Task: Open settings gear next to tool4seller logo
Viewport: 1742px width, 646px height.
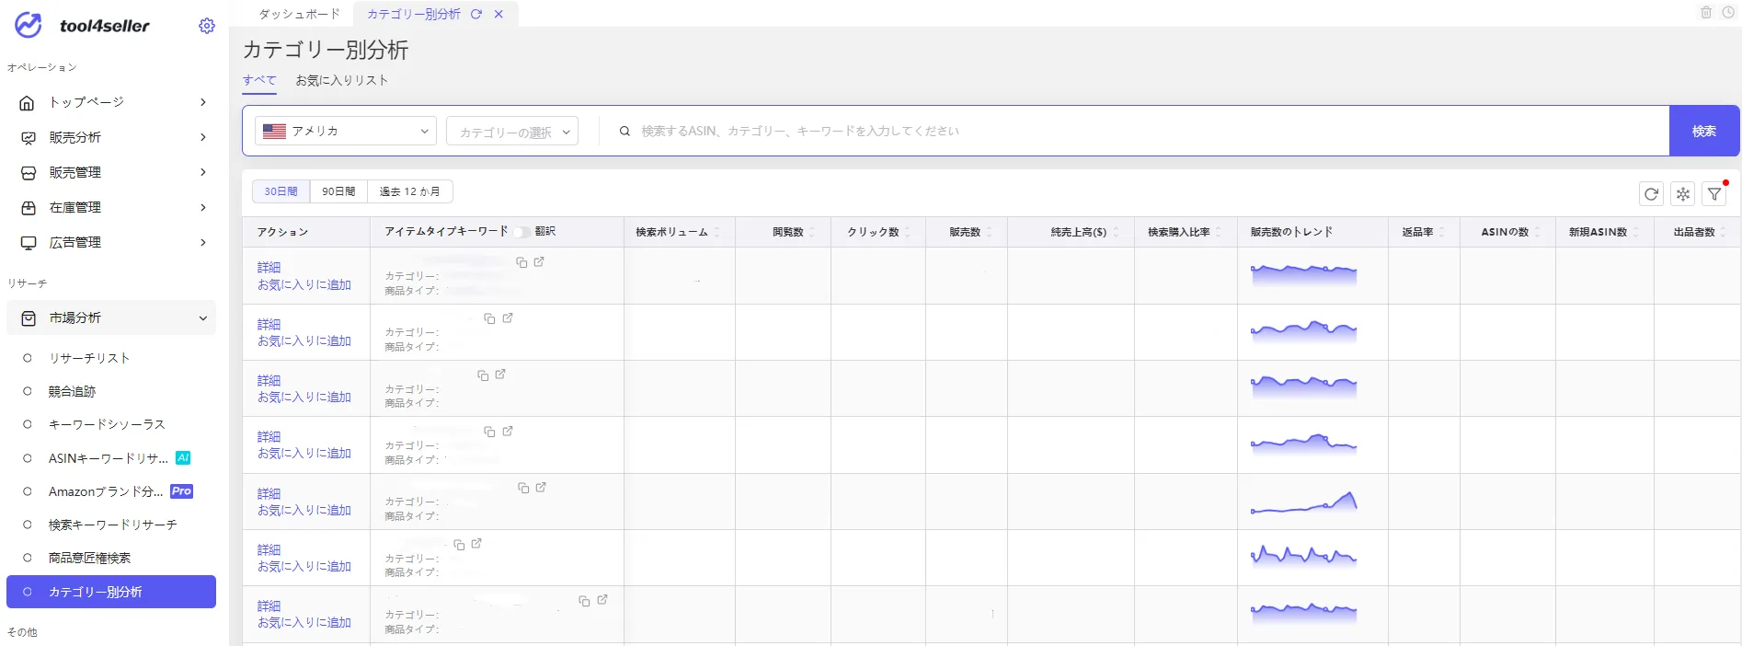Action: (x=207, y=26)
